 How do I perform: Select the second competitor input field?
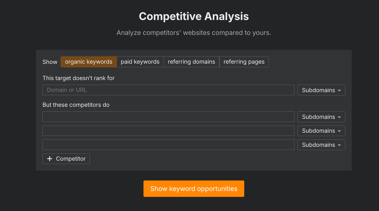(168, 131)
